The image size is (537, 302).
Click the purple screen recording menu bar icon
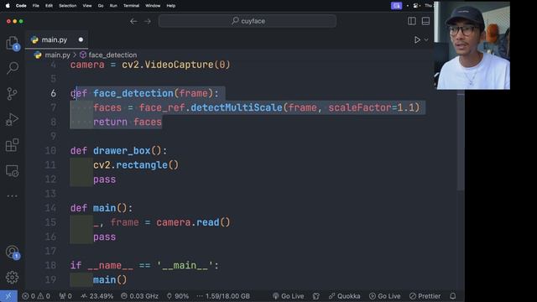(x=396, y=6)
